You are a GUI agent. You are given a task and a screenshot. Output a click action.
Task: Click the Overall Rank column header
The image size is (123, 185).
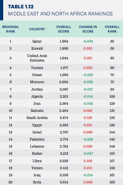(112, 29)
